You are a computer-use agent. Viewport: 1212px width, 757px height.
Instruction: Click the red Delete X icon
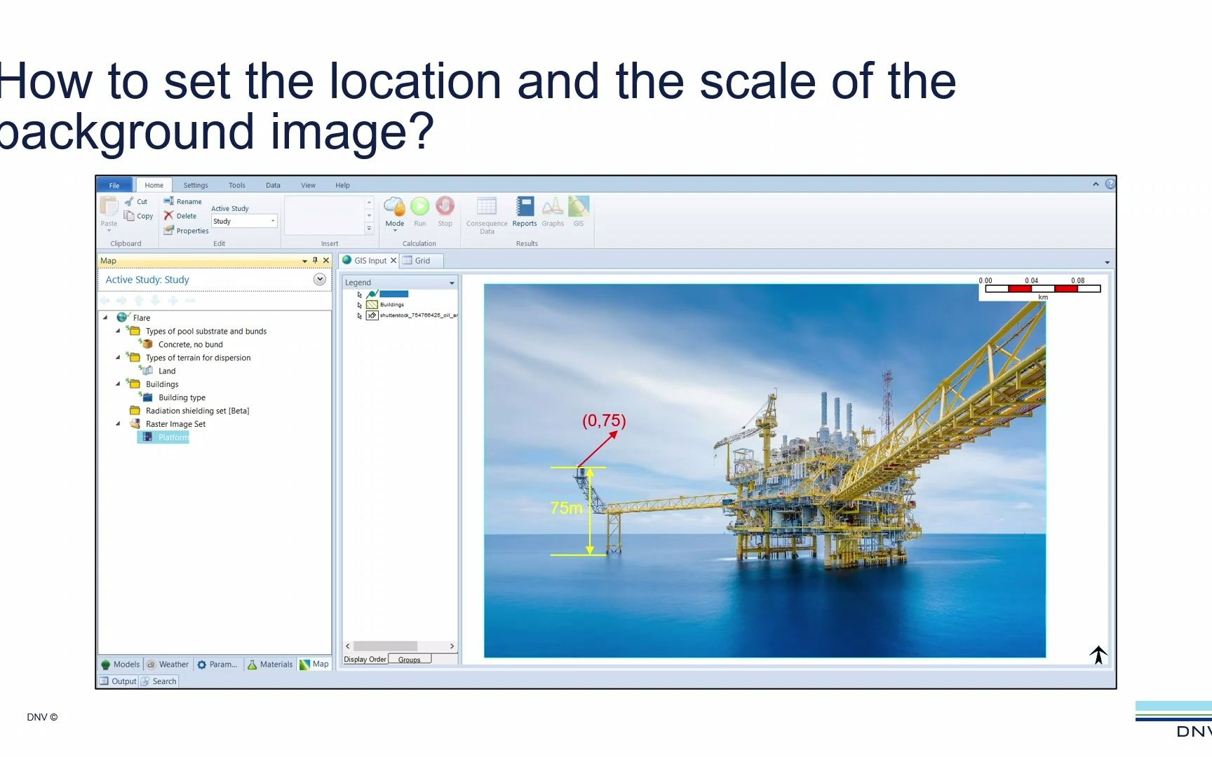[x=168, y=216]
